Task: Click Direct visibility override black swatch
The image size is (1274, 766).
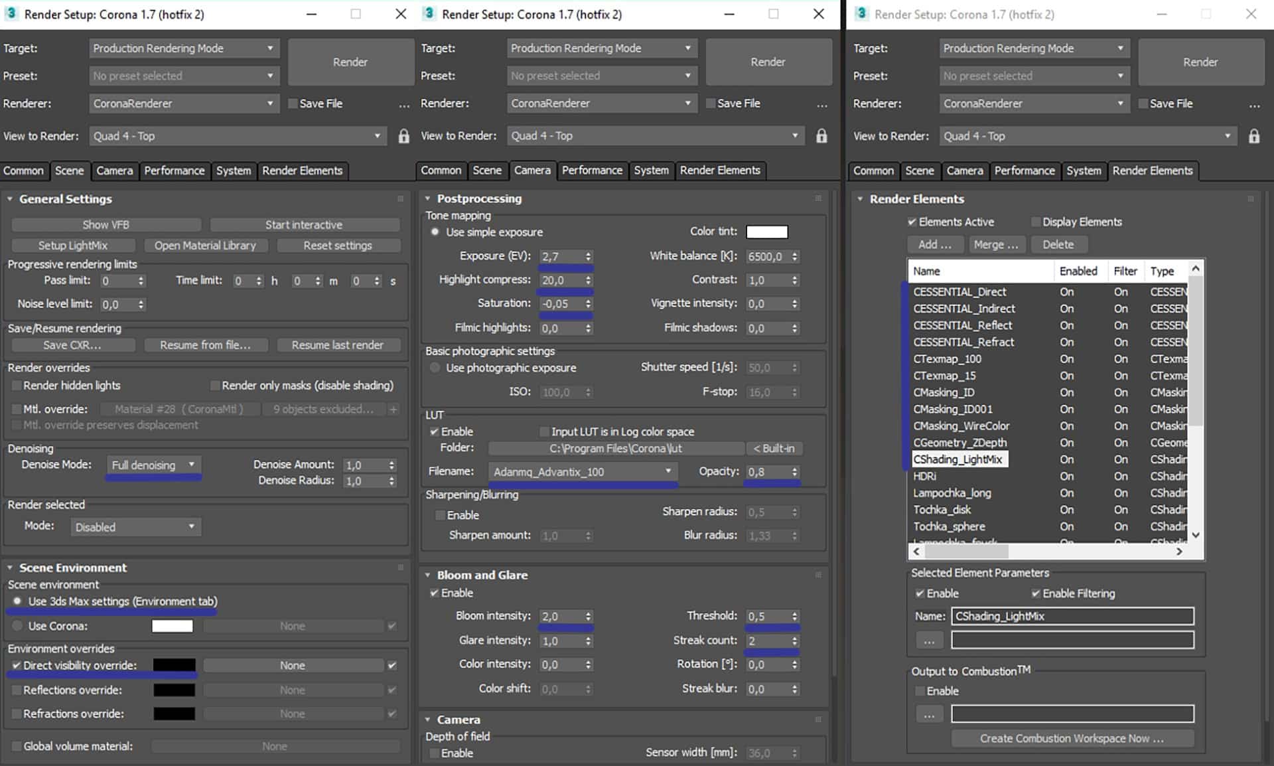Action: [175, 665]
